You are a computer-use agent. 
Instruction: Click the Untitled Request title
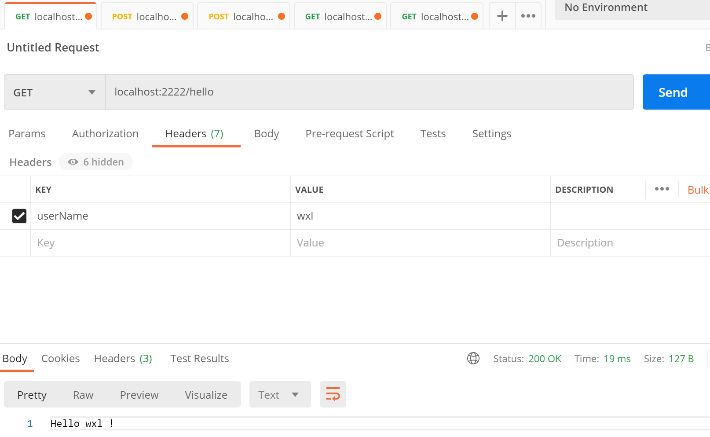tap(53, 47)
